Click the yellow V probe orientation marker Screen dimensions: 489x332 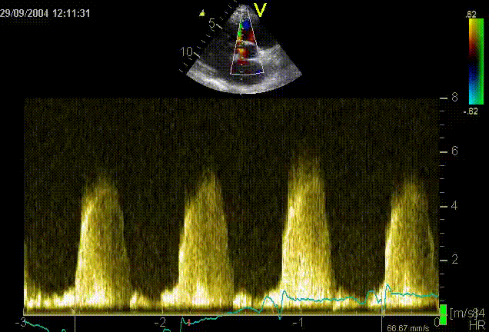(x=261, y=9)
